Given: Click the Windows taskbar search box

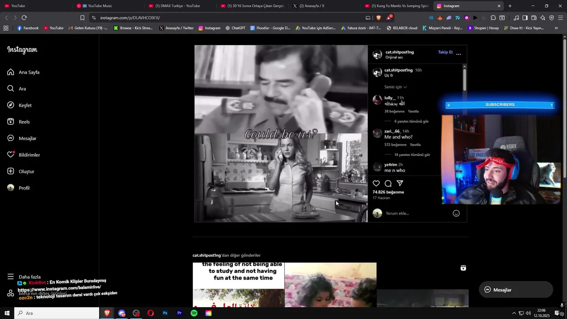Looking at the screenshot, I should click(57, 313).
